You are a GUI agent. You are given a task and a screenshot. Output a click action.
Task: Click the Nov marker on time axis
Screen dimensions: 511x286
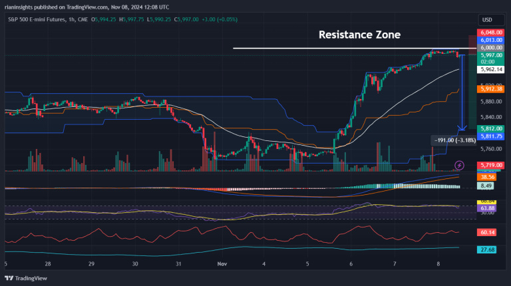click(224, 263)
